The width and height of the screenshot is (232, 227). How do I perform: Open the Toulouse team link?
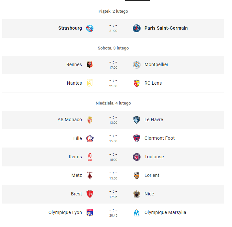point(154,157)
